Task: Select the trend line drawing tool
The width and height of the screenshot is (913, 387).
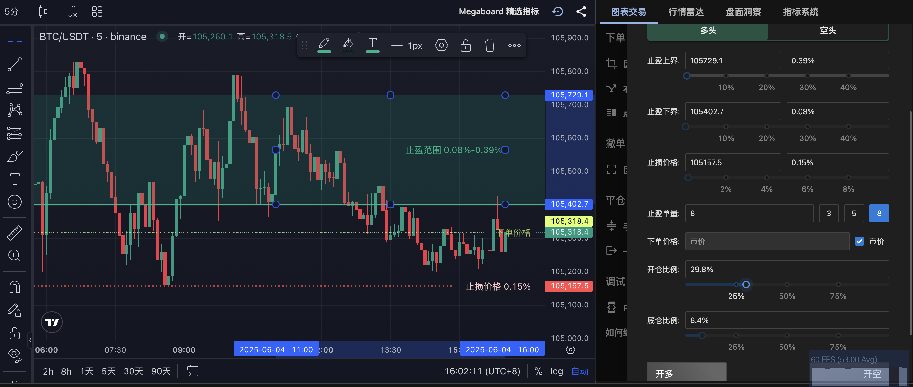Action: pyautogui.click(x=15, y=64)
